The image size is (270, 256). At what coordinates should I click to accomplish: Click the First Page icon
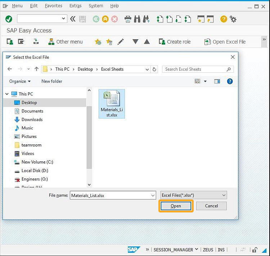[160, 19]
